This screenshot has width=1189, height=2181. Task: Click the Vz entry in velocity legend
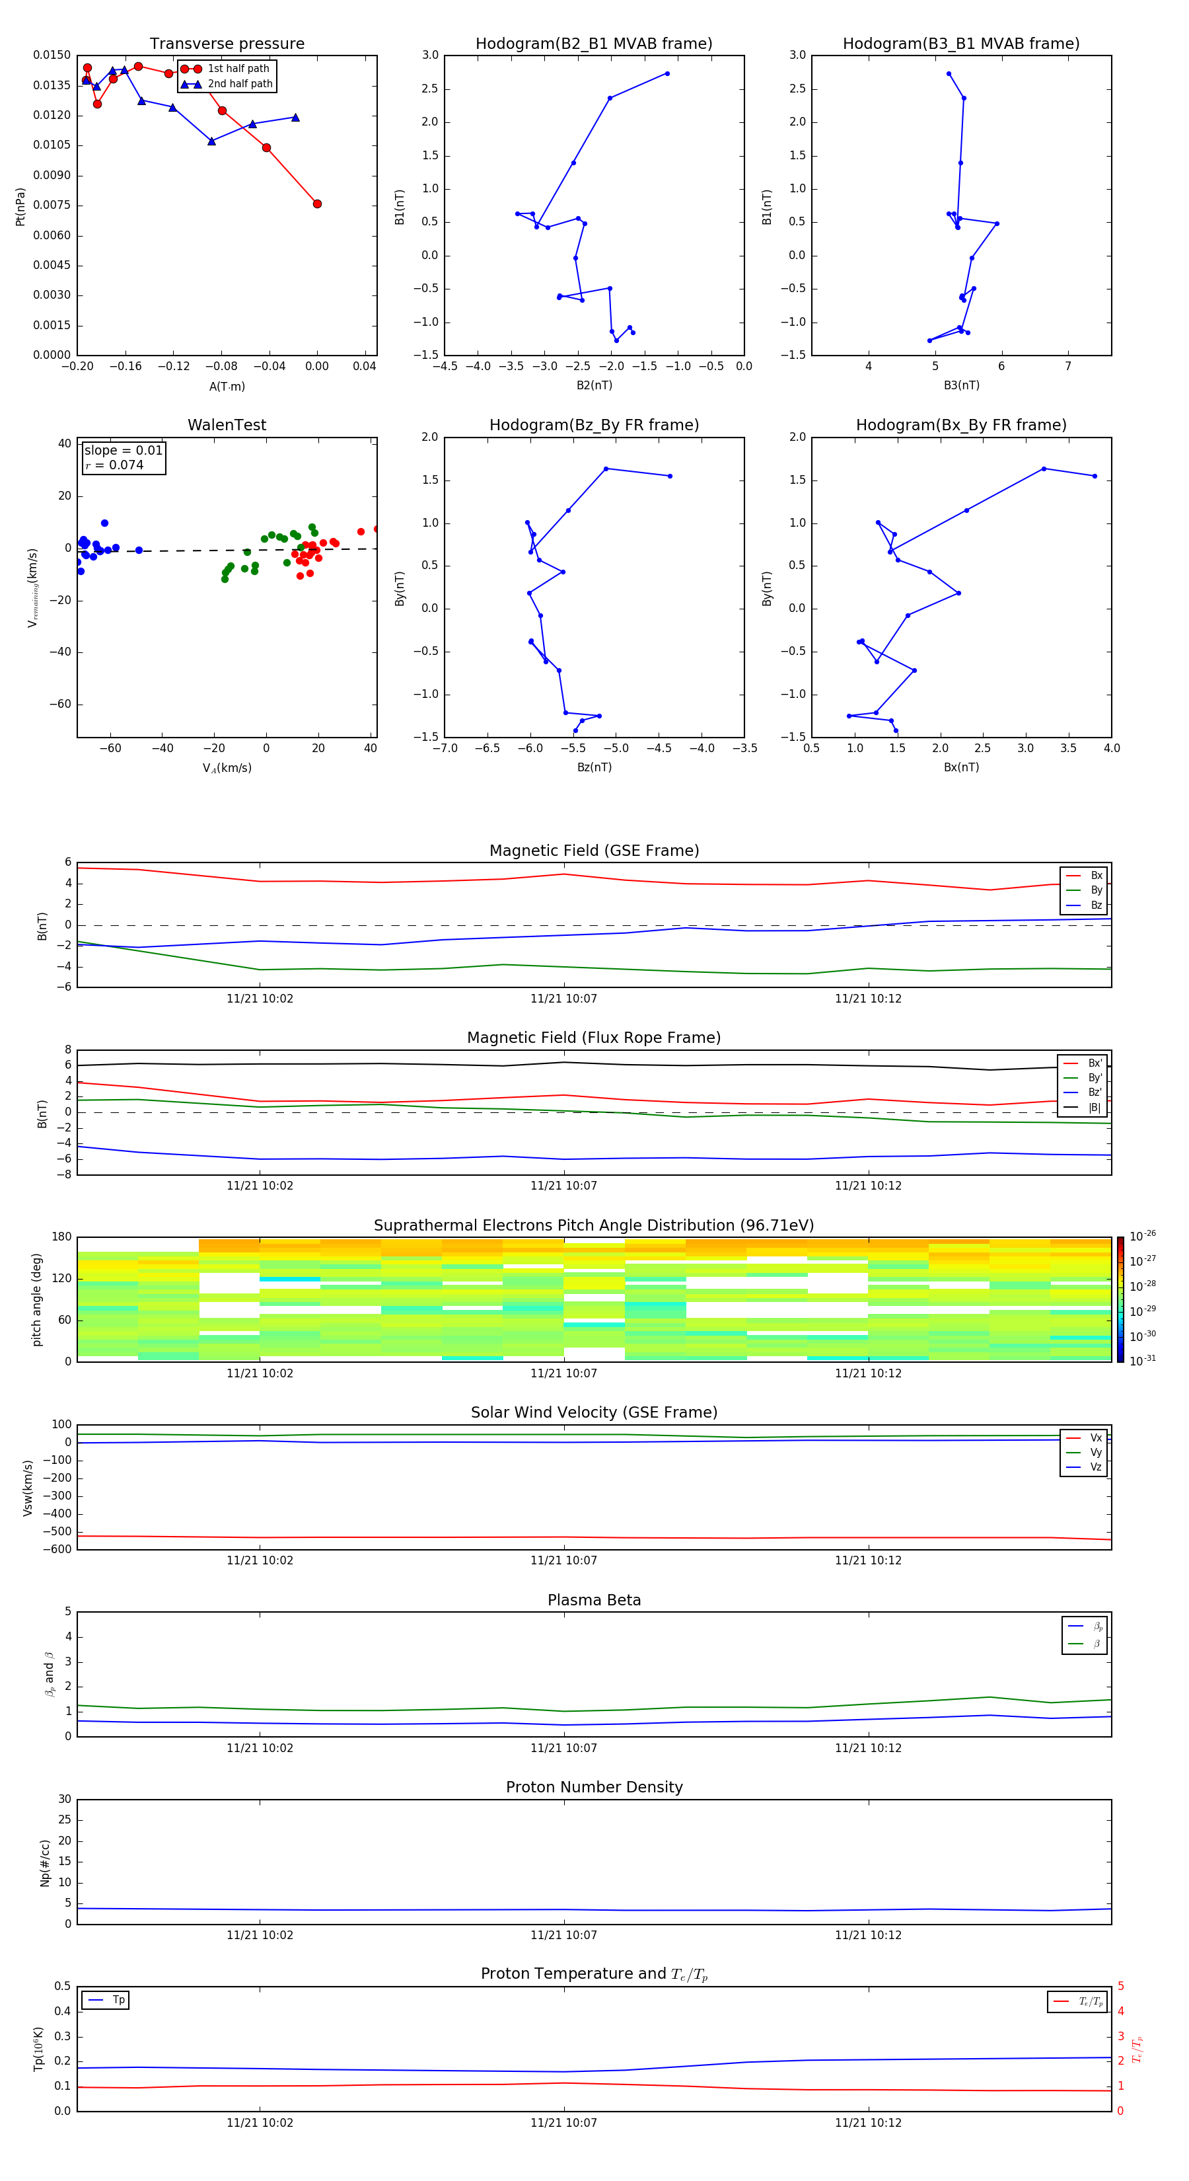(1084, 1467)
